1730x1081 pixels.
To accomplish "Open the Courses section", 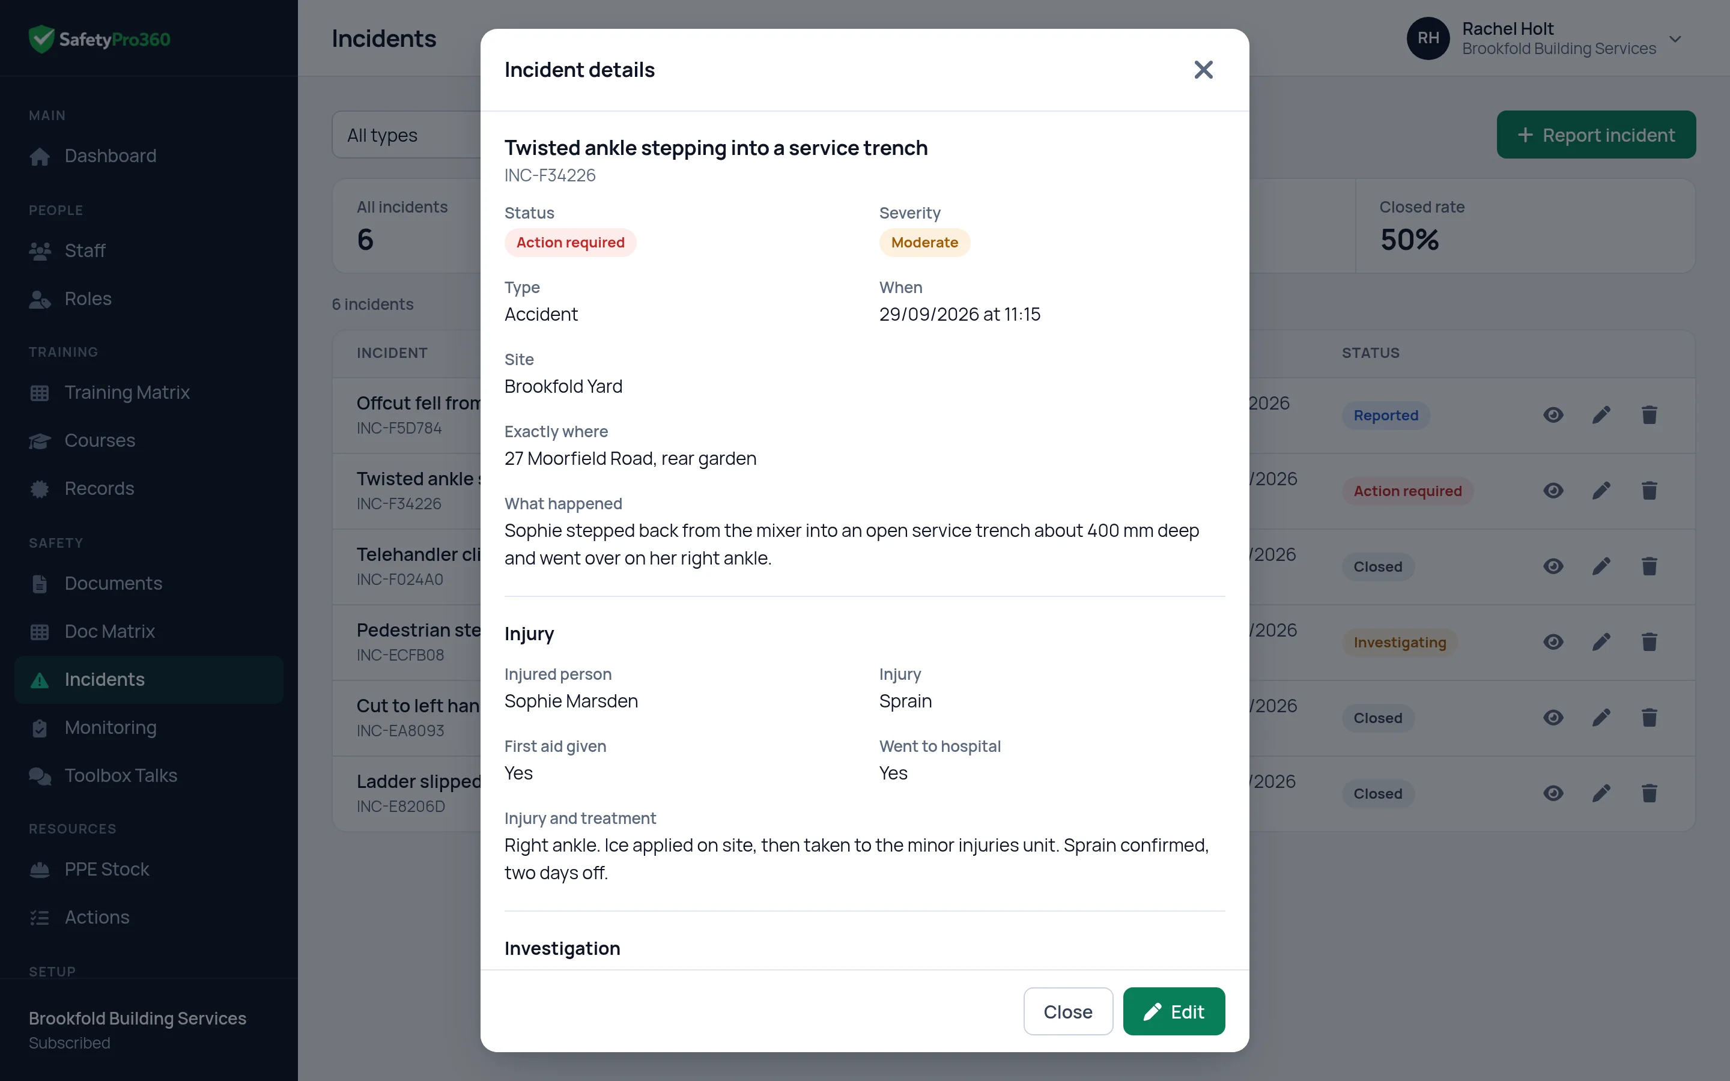I will (x=149, y=440).
